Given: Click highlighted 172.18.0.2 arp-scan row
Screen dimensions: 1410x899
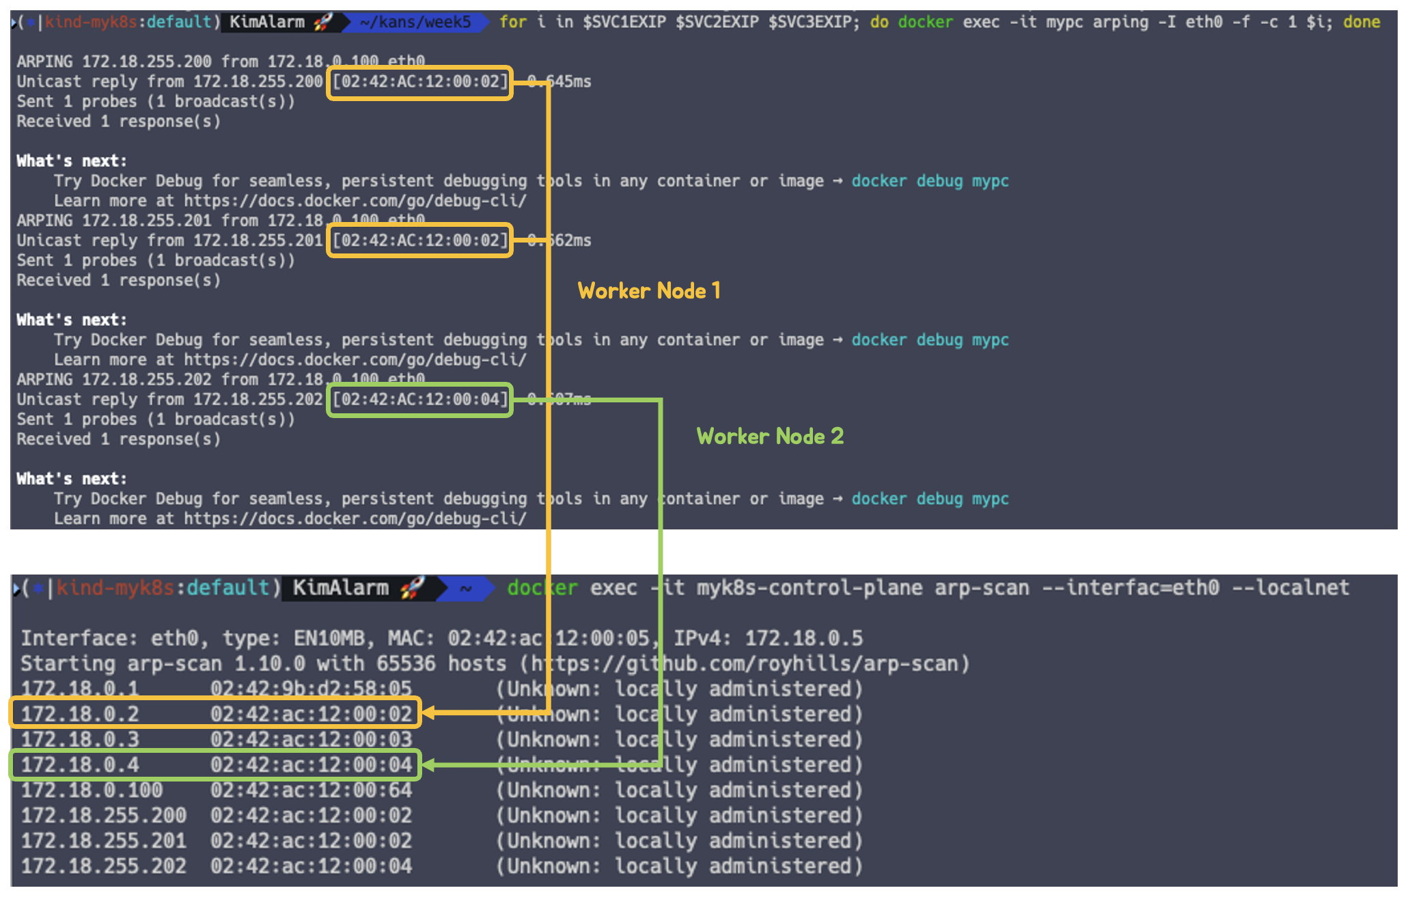Looking at the screenshot, I should (215, 714).
